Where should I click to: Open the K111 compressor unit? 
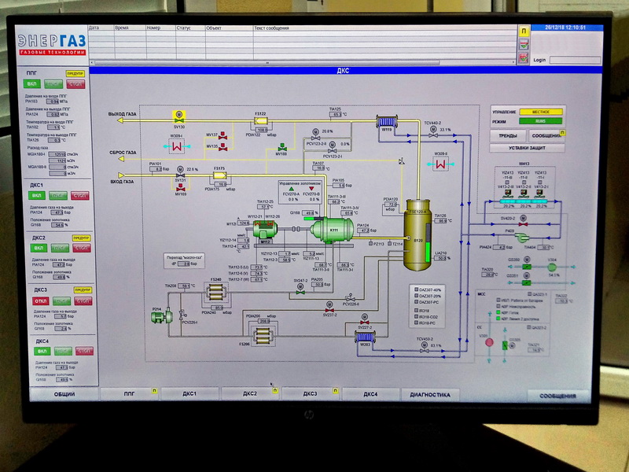331,230
